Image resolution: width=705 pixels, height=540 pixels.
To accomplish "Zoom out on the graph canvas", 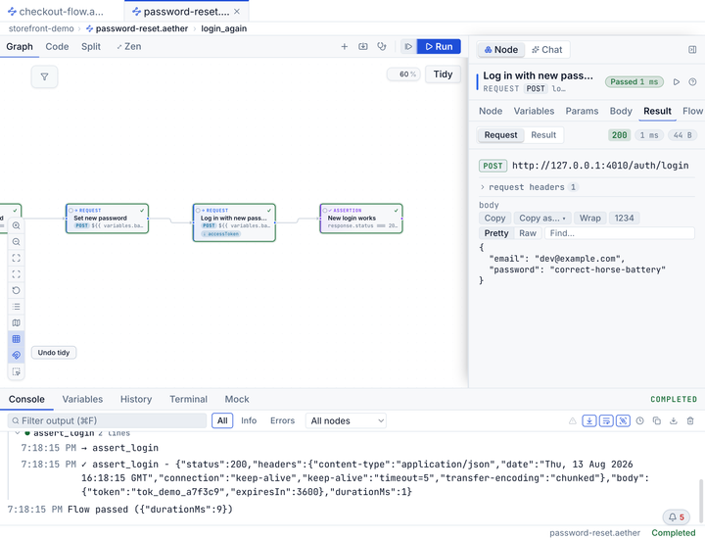I will 17,242.
